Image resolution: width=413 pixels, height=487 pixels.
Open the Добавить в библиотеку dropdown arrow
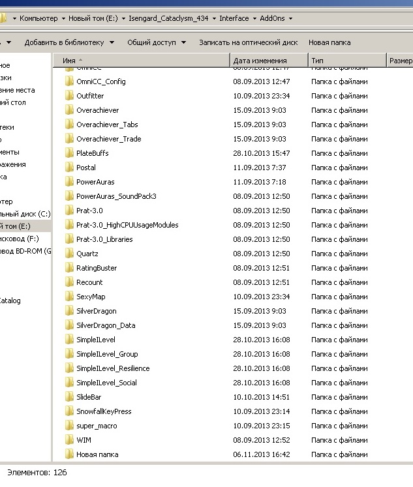112,42
